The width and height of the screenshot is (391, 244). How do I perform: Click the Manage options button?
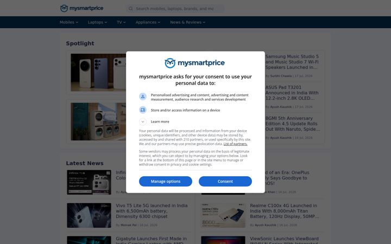pyautogui.click(x=166, y=181)
